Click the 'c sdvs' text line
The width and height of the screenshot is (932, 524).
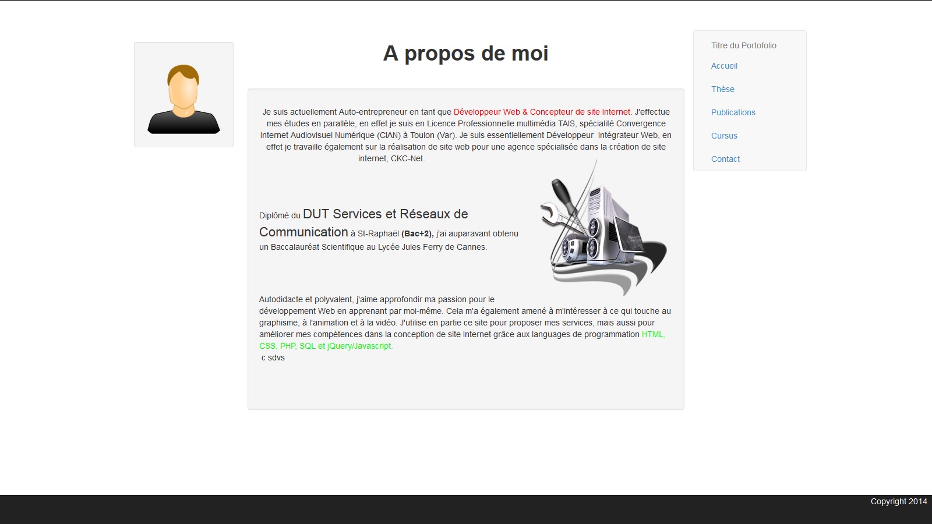coord(273,357)
